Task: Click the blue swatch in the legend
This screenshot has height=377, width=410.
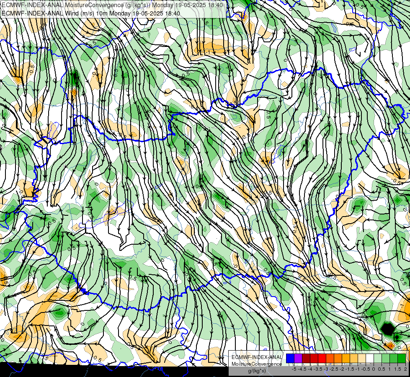Action: (290, 359)
